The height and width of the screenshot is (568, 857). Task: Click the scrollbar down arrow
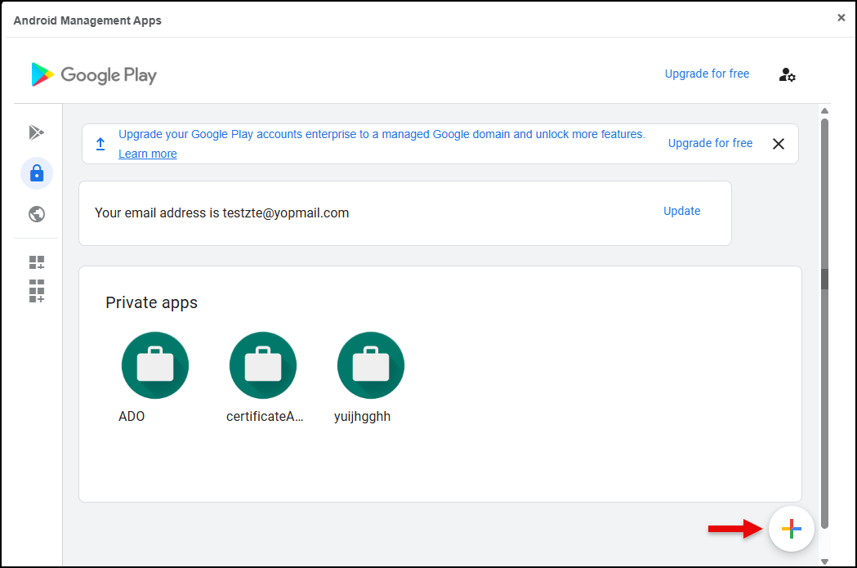click(x=824, y=561)
